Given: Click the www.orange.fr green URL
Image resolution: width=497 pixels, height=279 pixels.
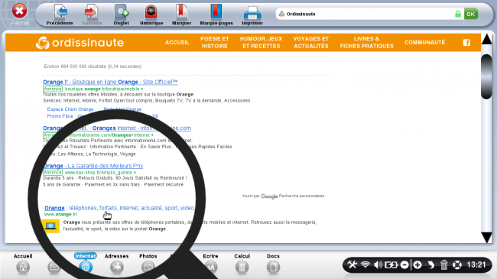Looking at the screenshot, I should pyautogui.click(x=61, y=214).
